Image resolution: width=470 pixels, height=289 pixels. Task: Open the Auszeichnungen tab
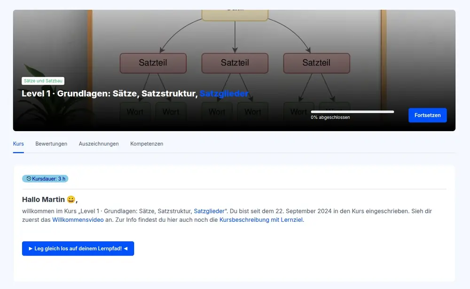coord(99,144)
